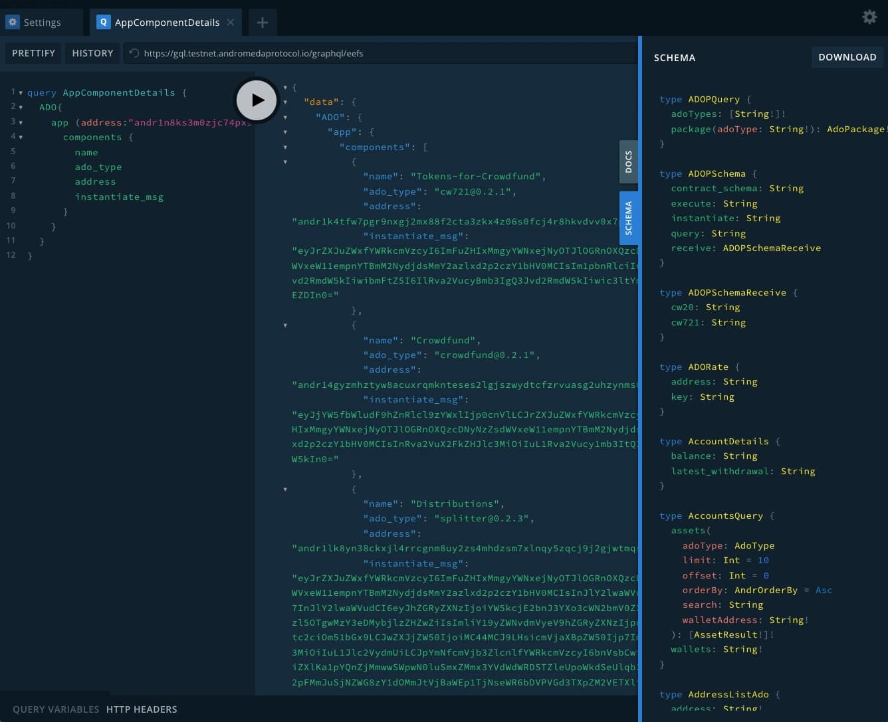Click "instantiate_msg" field in the query editor

[119, 197]
